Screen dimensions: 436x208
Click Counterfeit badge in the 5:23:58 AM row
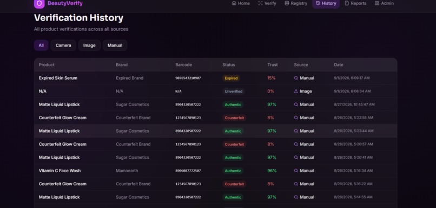(234, 118)
